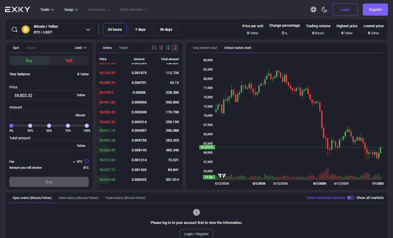393x238 pixels.
Task: Click the fee info circle icon
Action: click(x=87, y=161)
